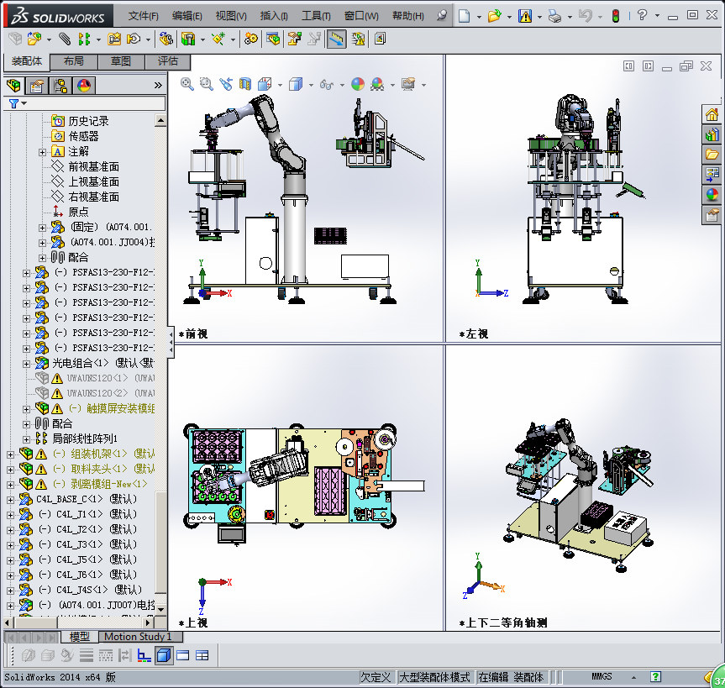The height and width of the screenshot is (688, 725).
Task: Click the Reference Geometry icon
Action: click(218, 39)
